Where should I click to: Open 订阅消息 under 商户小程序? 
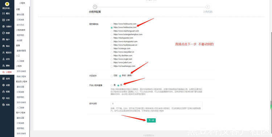click(x=20, y=123)
